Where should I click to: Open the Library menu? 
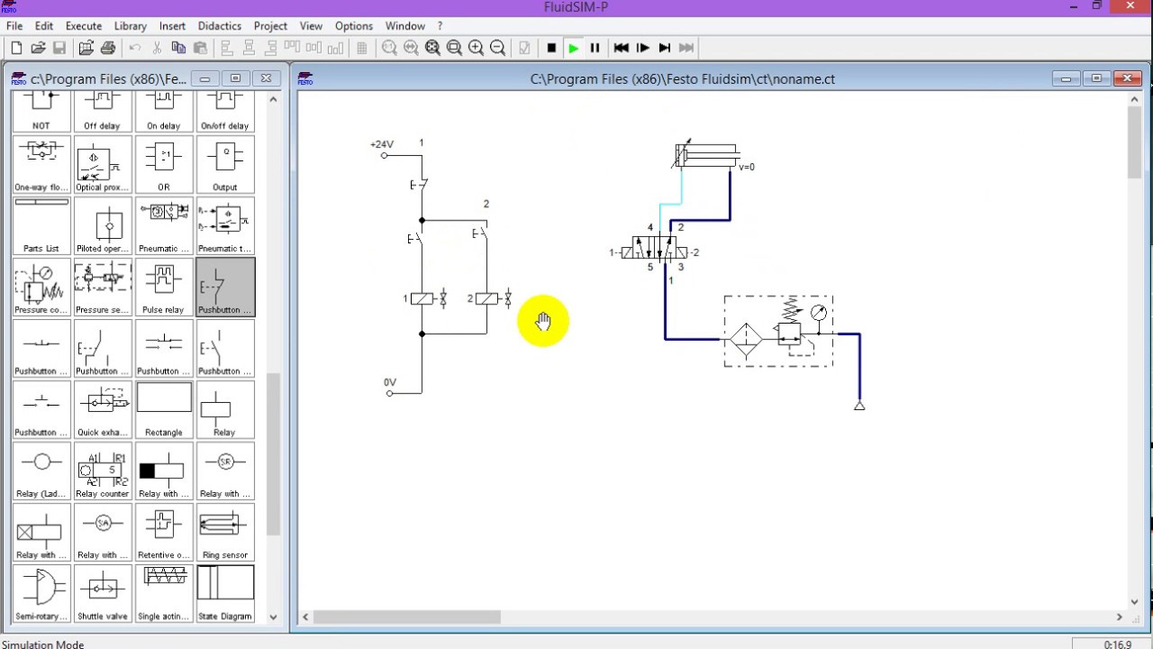131,26
